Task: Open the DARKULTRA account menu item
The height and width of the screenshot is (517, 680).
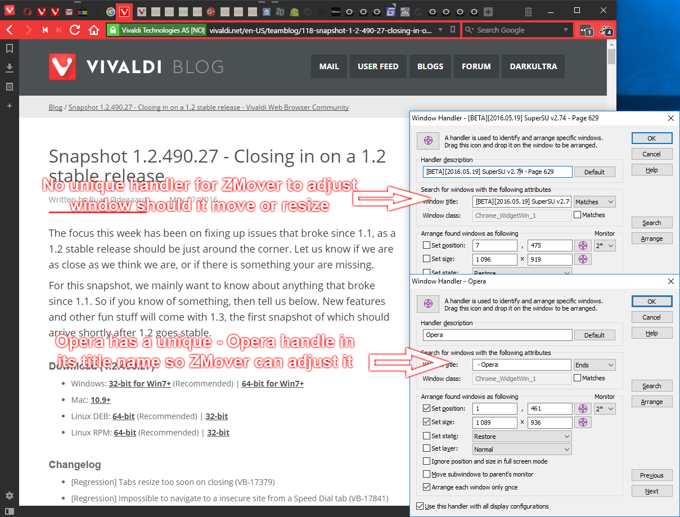Action: 533,66
